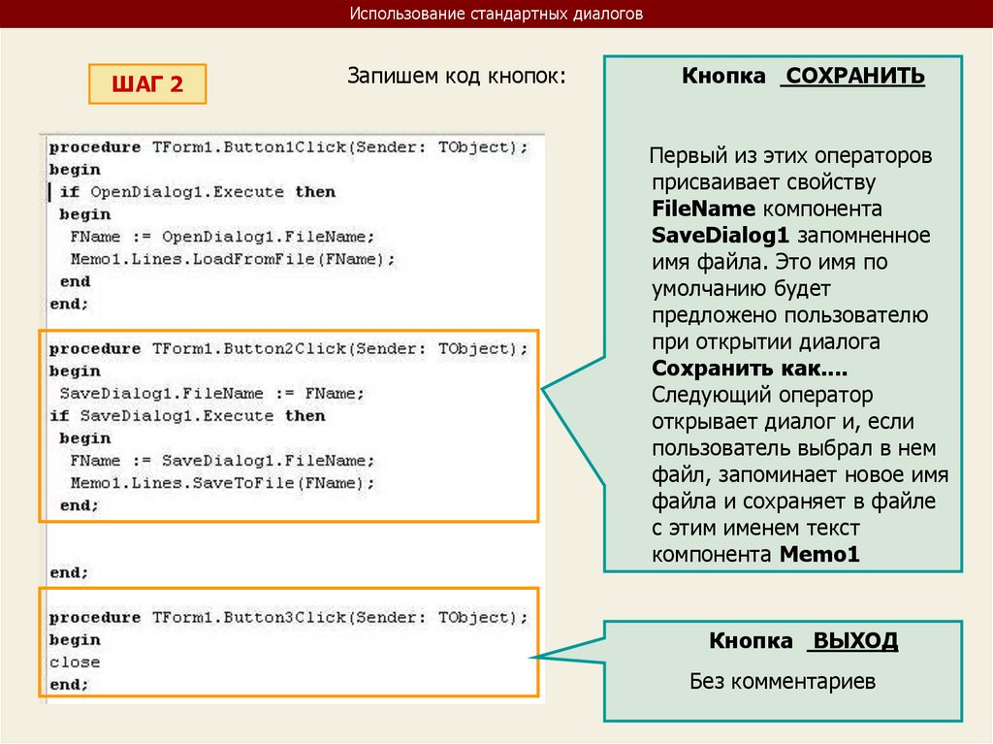Click the underlined ВЫХОД heading
993x744 pixels.
[852, 641]
